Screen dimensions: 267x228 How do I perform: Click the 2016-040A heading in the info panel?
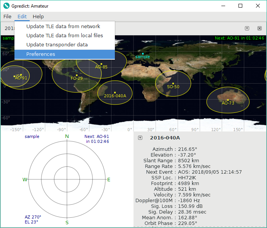coord(165,138)
